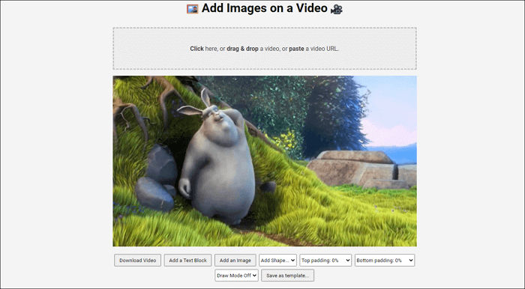Click the Download Video button
The width and height of the screenshot is (525, 289).
coord(137,261)
